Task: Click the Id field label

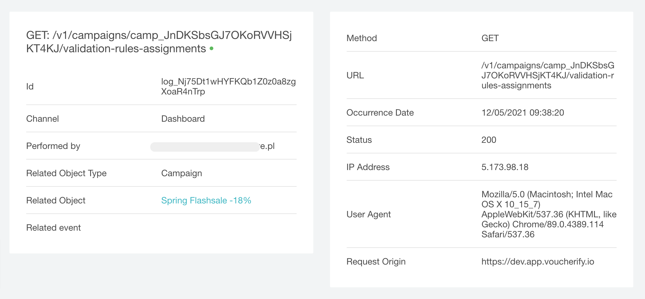Action: coord(30,86)
